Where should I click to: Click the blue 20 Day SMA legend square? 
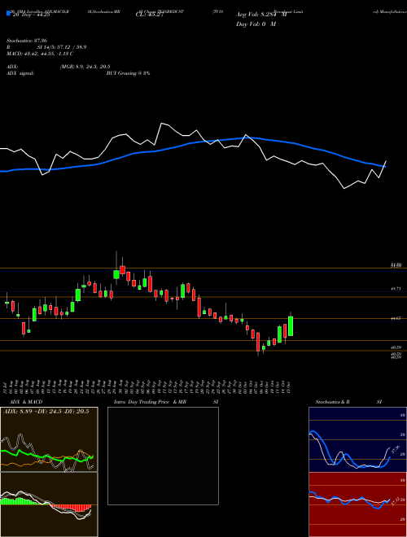tap(8, 13)
